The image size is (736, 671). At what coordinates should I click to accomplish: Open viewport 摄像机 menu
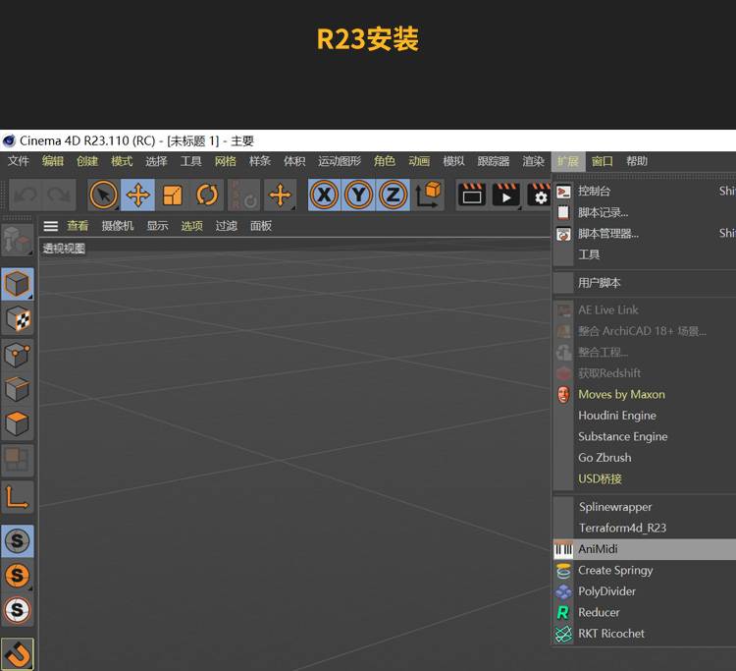coord(118,226)
